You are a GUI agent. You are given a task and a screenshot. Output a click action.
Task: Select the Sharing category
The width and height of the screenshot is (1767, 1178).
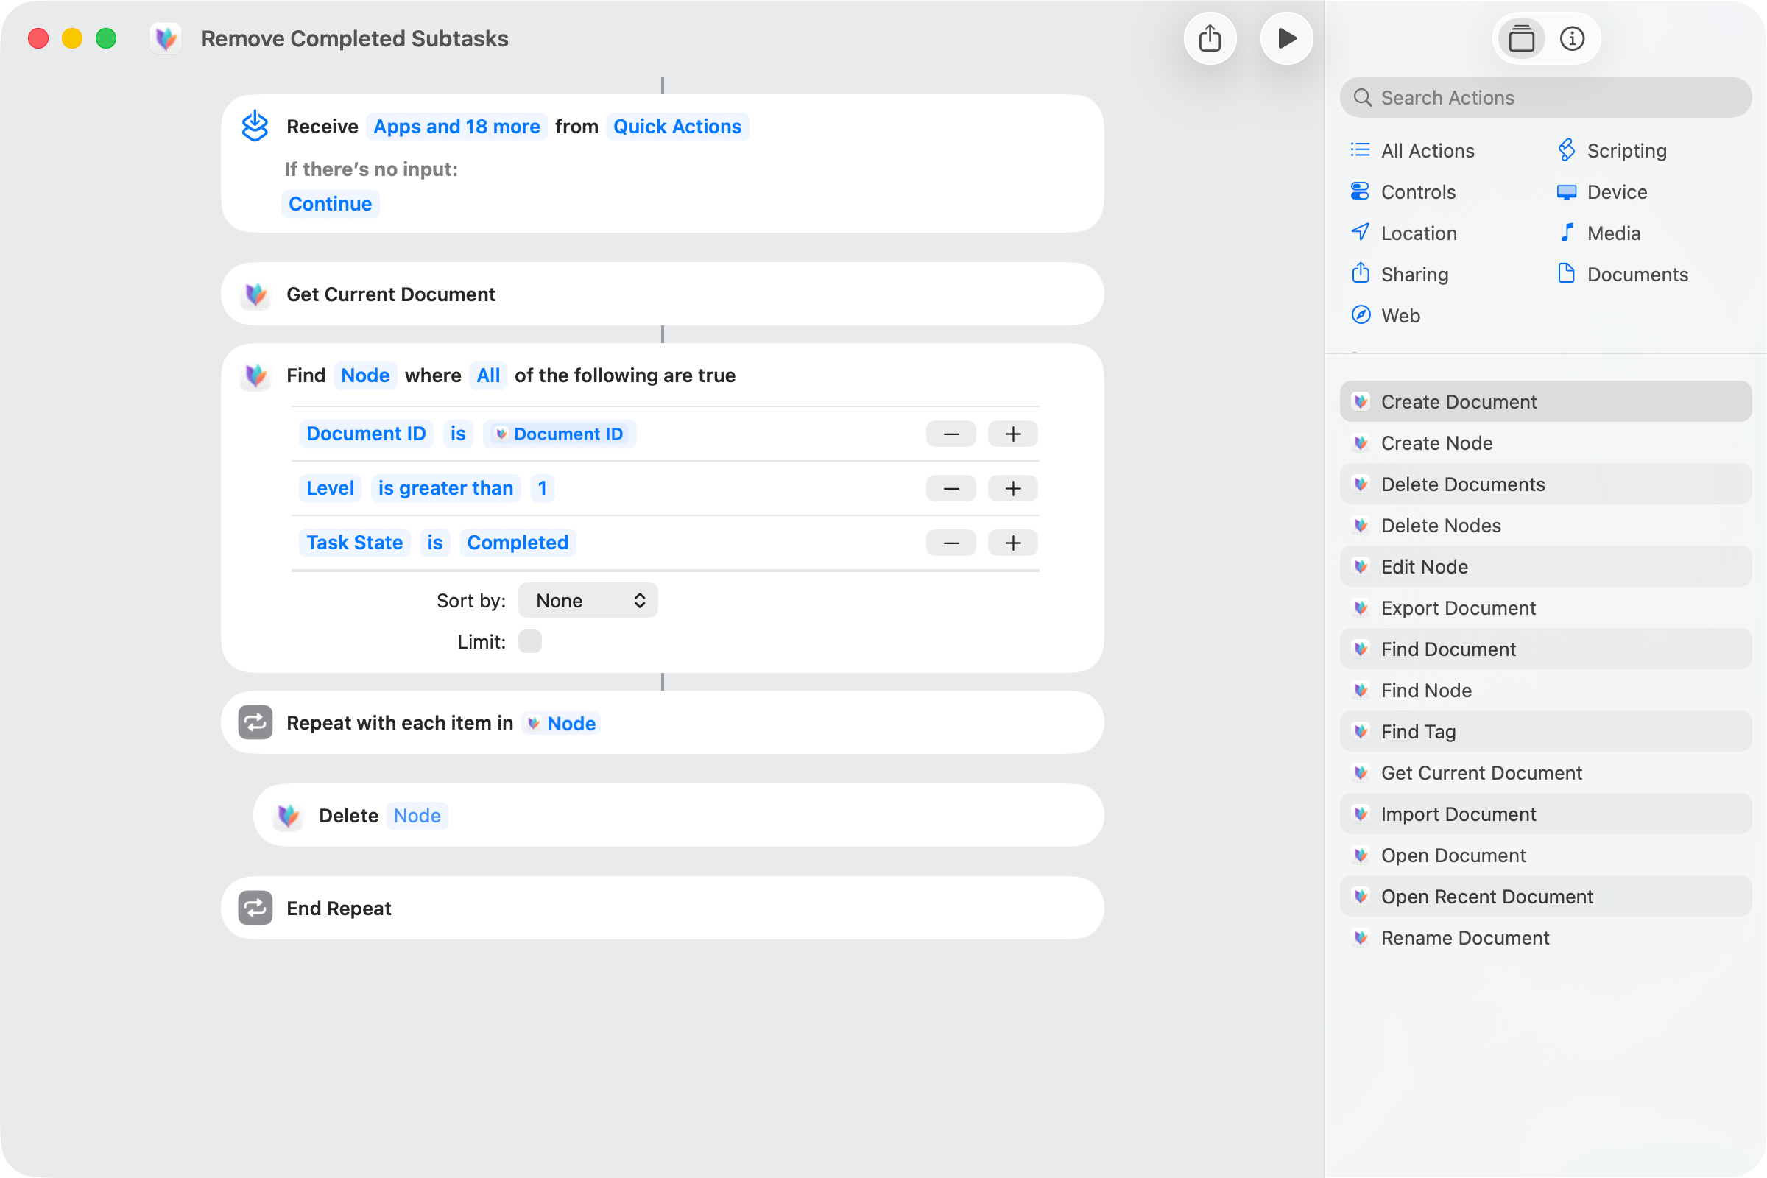(1399, 274)
